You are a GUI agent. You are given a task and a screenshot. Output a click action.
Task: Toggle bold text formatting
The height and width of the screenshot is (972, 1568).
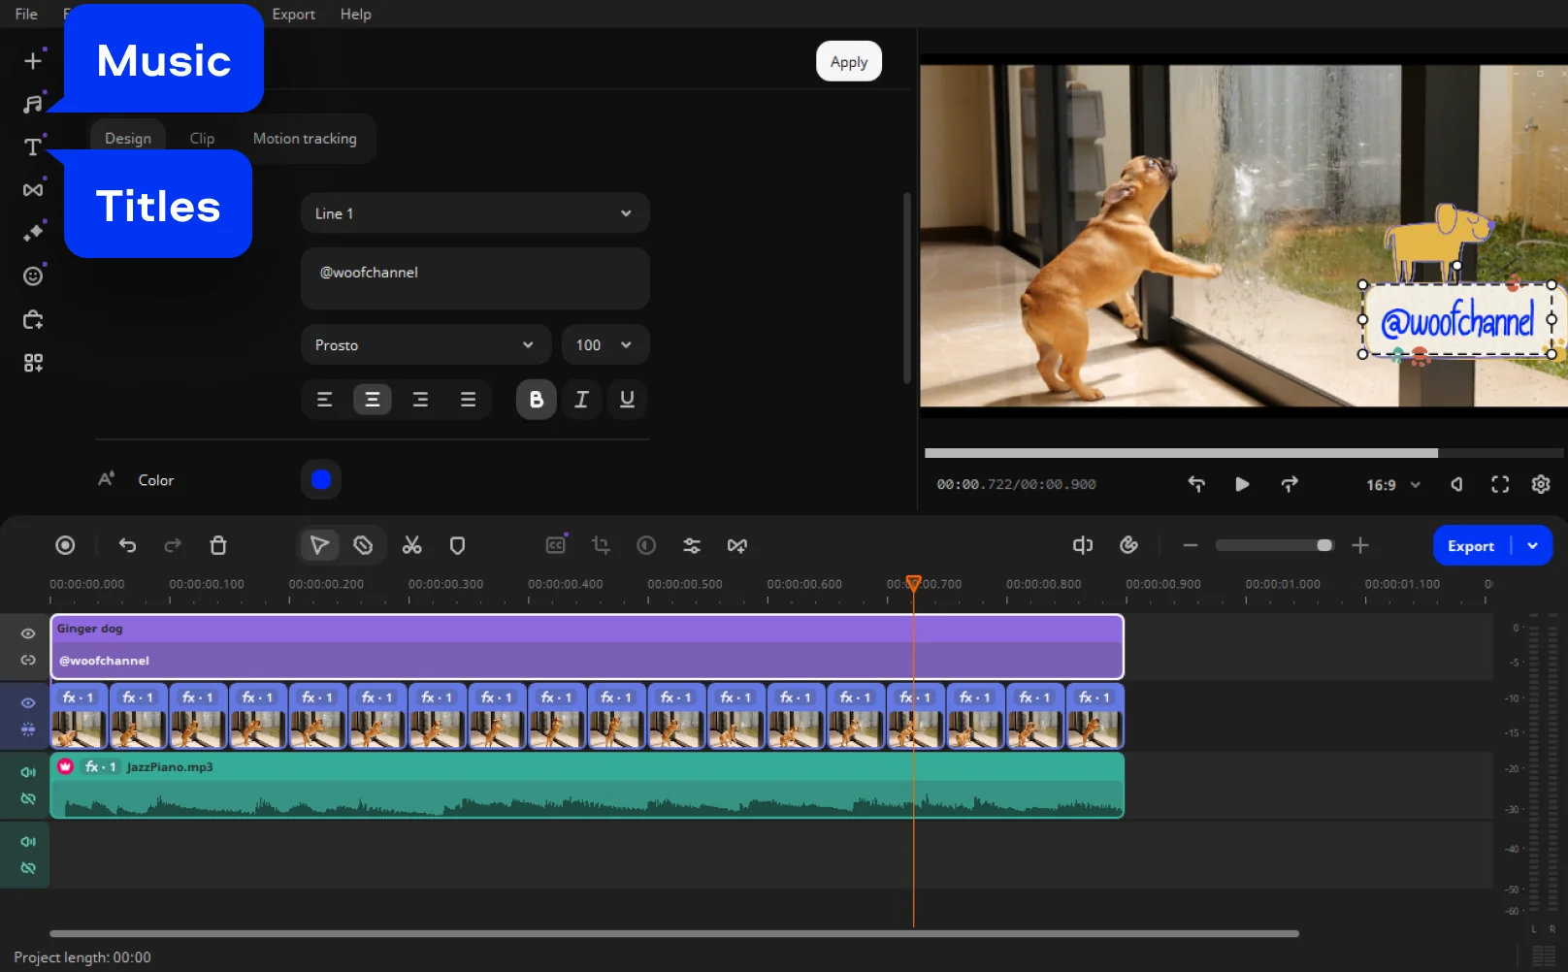(536, 400)
